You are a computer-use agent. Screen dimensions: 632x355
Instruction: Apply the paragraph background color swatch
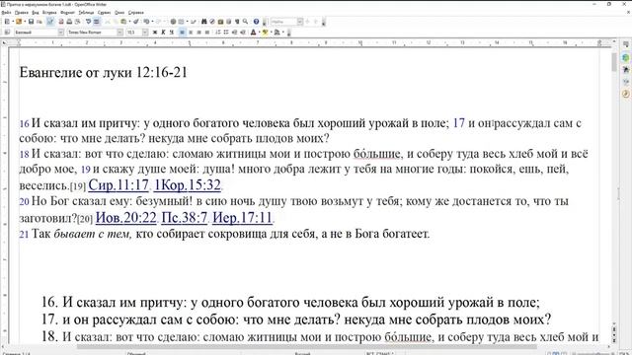pyautogui.click(x=277, y=33)
